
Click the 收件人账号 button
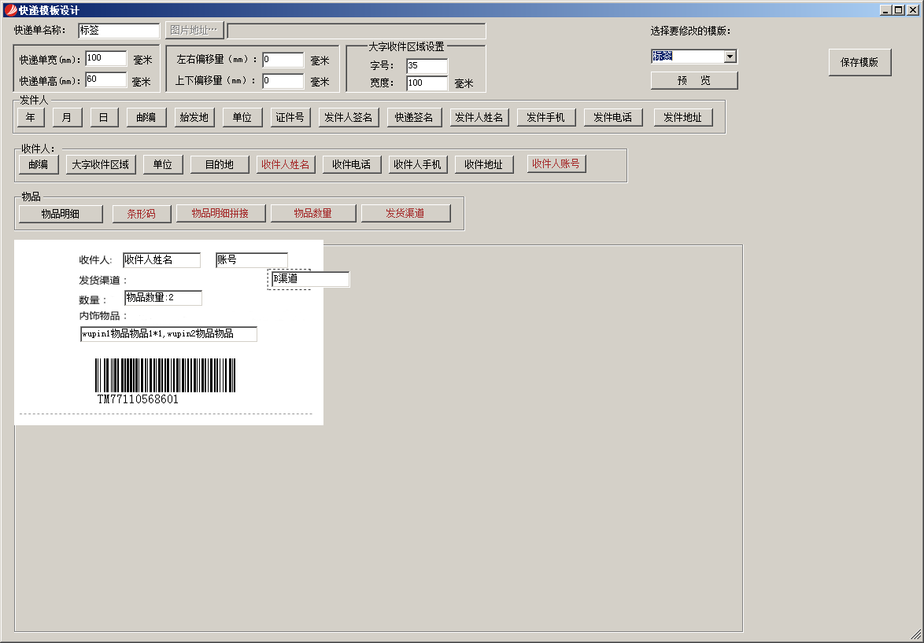[556, 164]
